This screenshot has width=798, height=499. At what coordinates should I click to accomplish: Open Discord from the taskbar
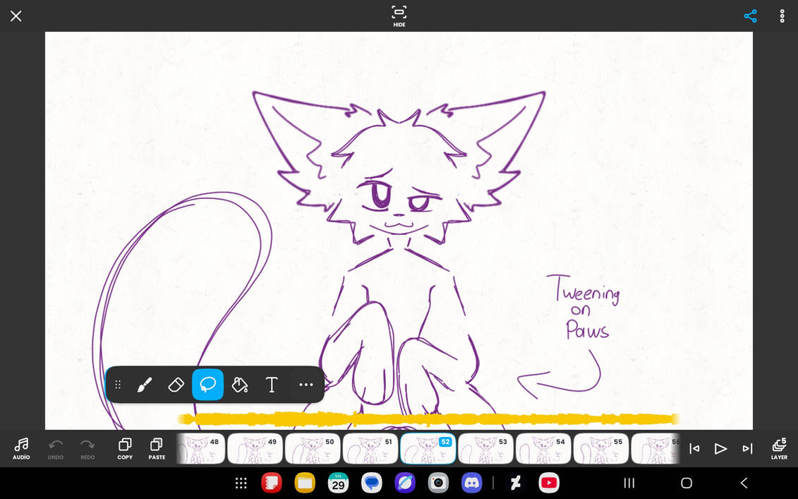(x=472, y=483)
